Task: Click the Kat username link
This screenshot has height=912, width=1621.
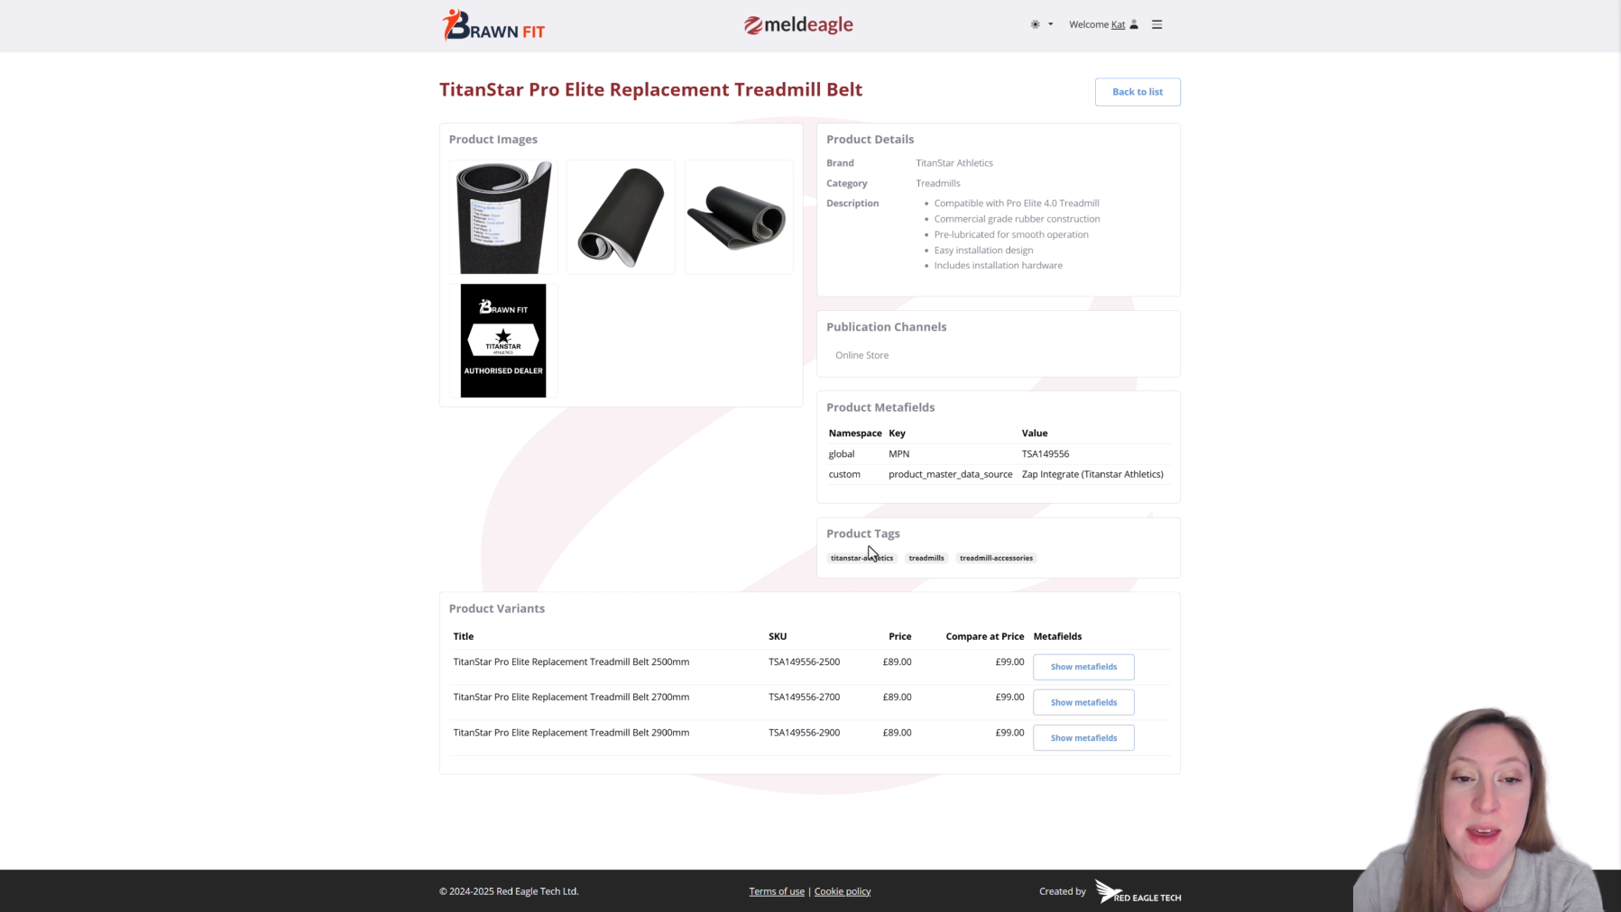Action: click(x=1117, y=24)
